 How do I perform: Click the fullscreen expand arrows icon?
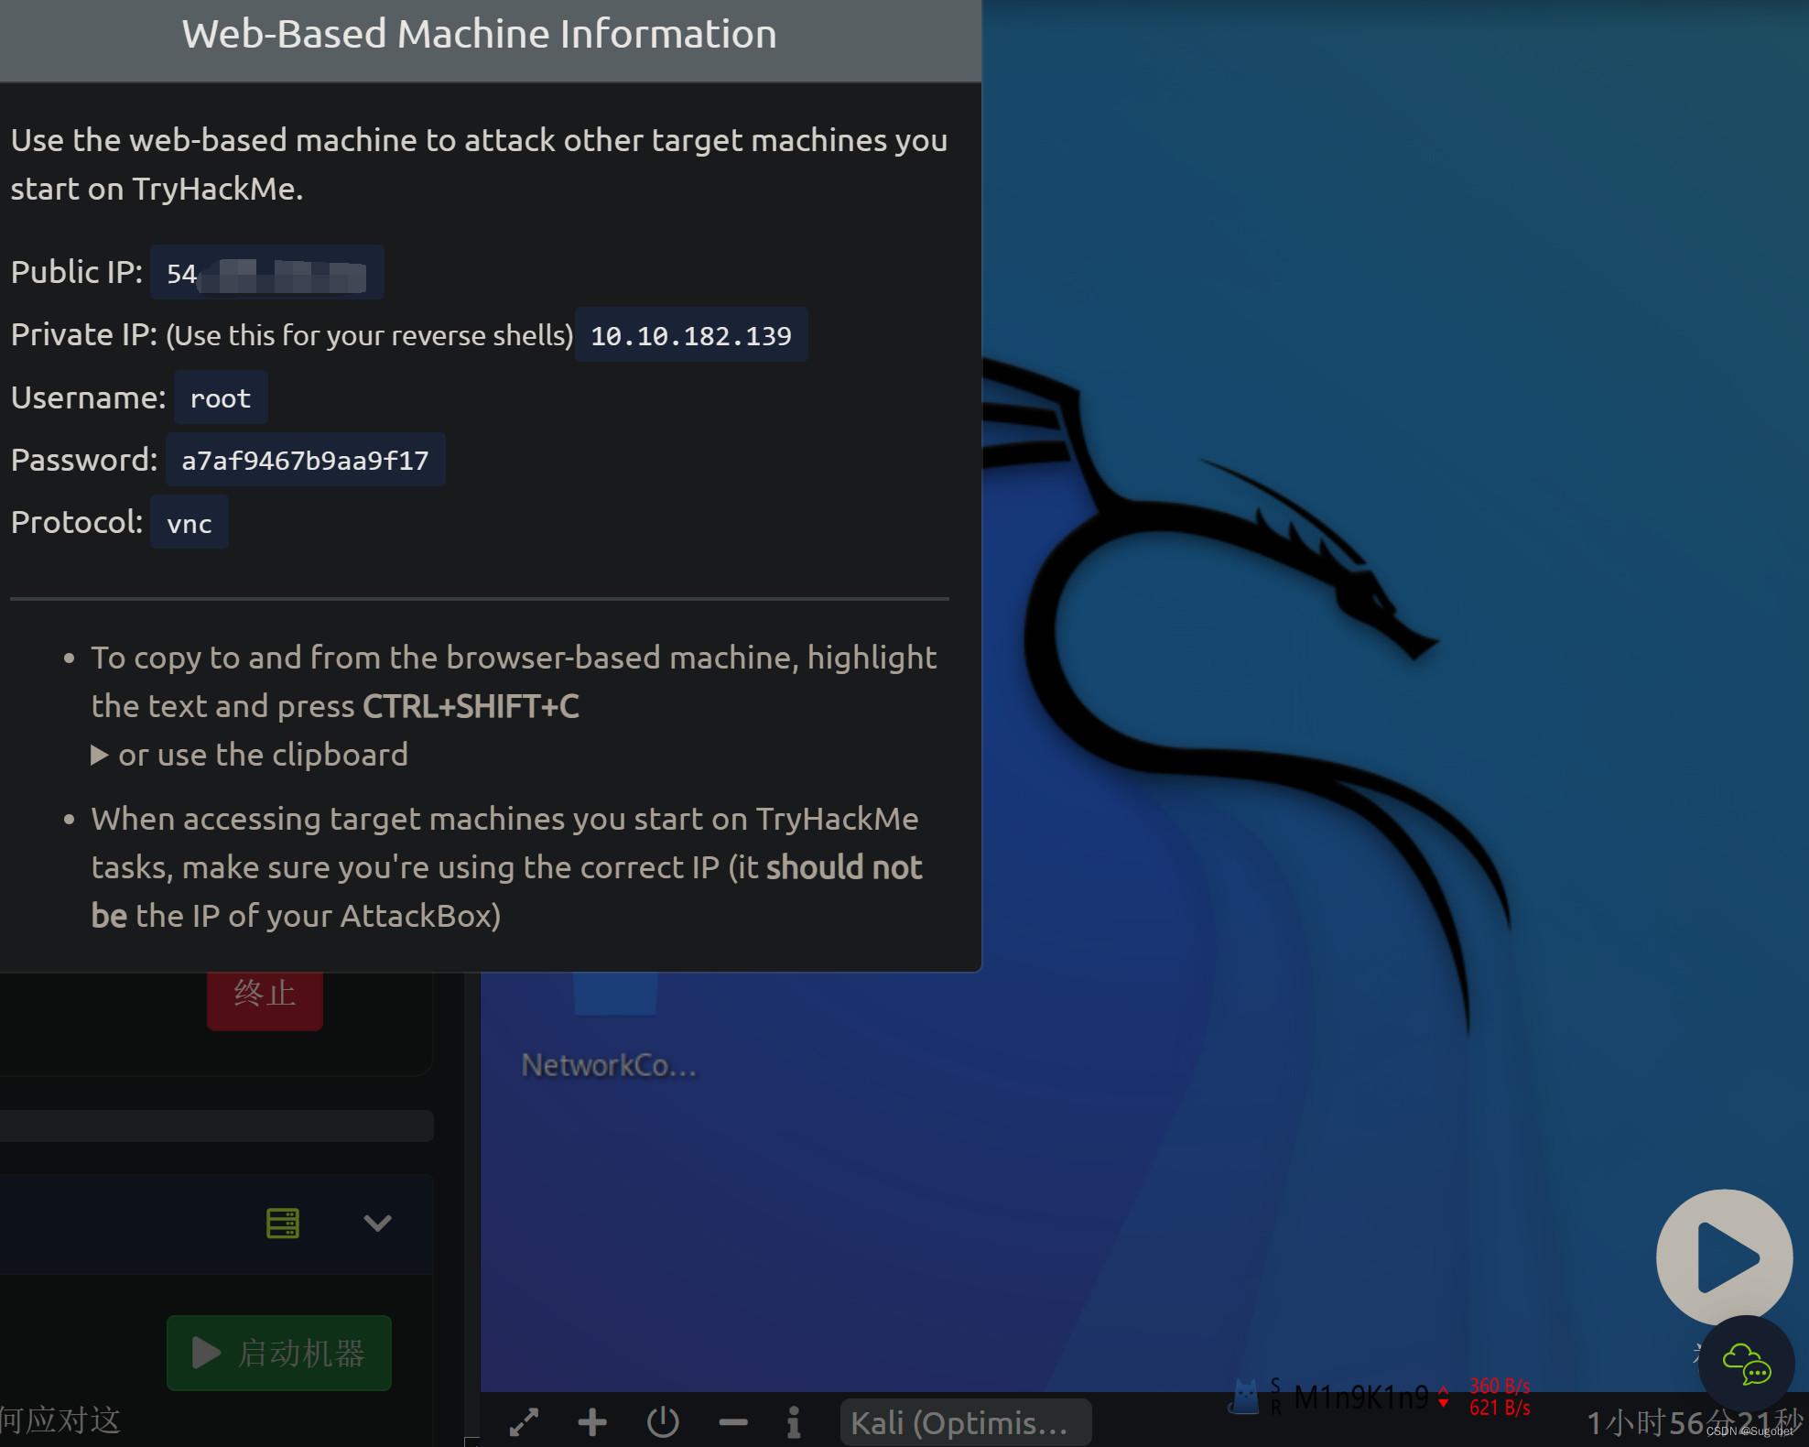[x=524, y=1422]
